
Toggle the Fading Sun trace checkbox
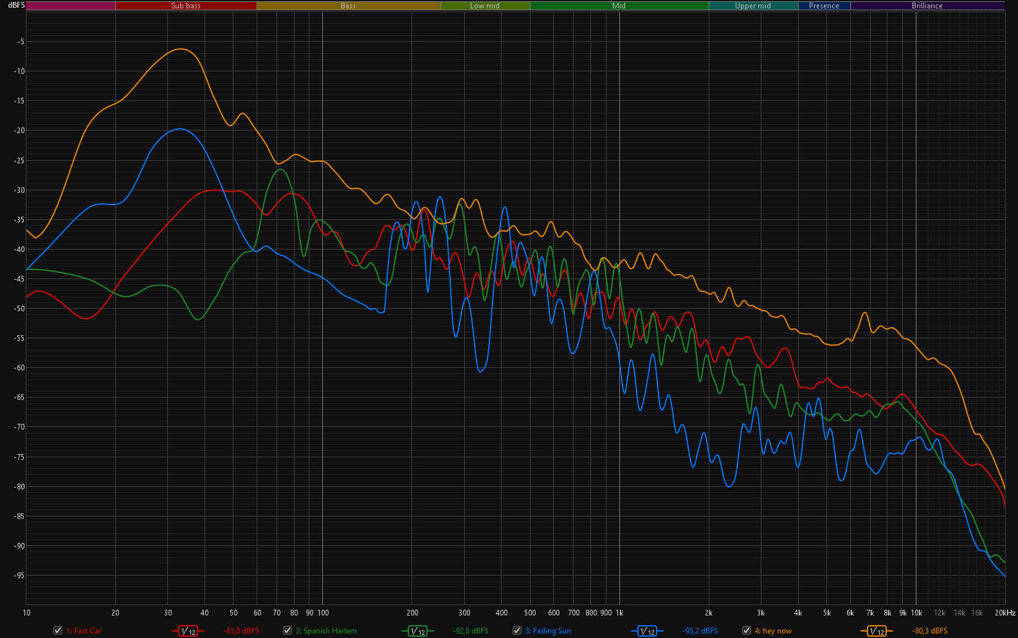[517, 630]
